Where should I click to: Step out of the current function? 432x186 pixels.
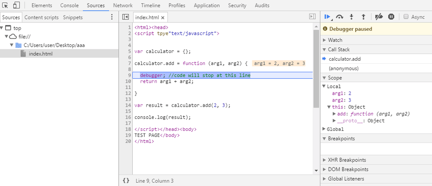coord(363,17)
